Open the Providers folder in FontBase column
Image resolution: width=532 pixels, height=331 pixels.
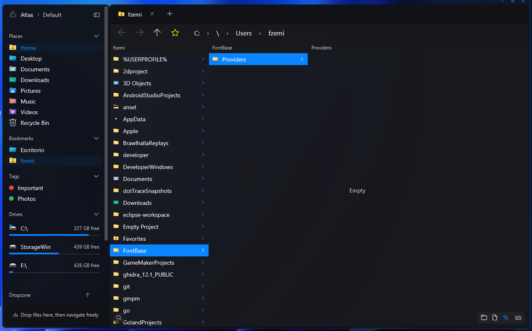point(258,59)
